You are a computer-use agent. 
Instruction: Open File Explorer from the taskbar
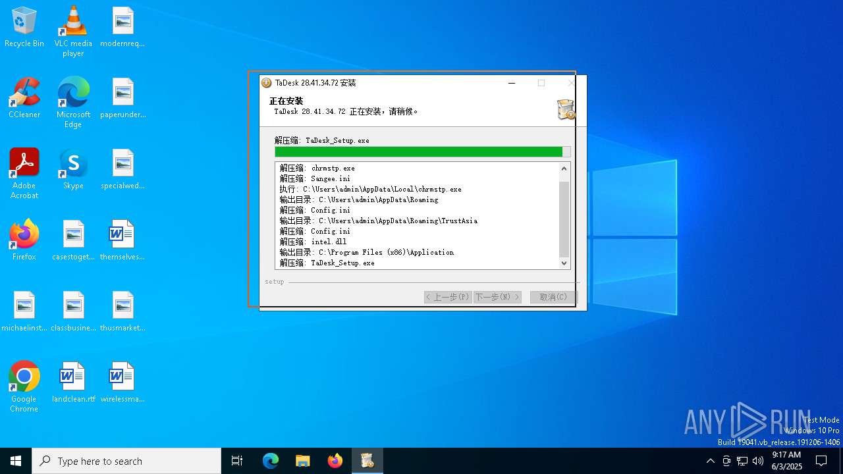click(x=302, y=461)
